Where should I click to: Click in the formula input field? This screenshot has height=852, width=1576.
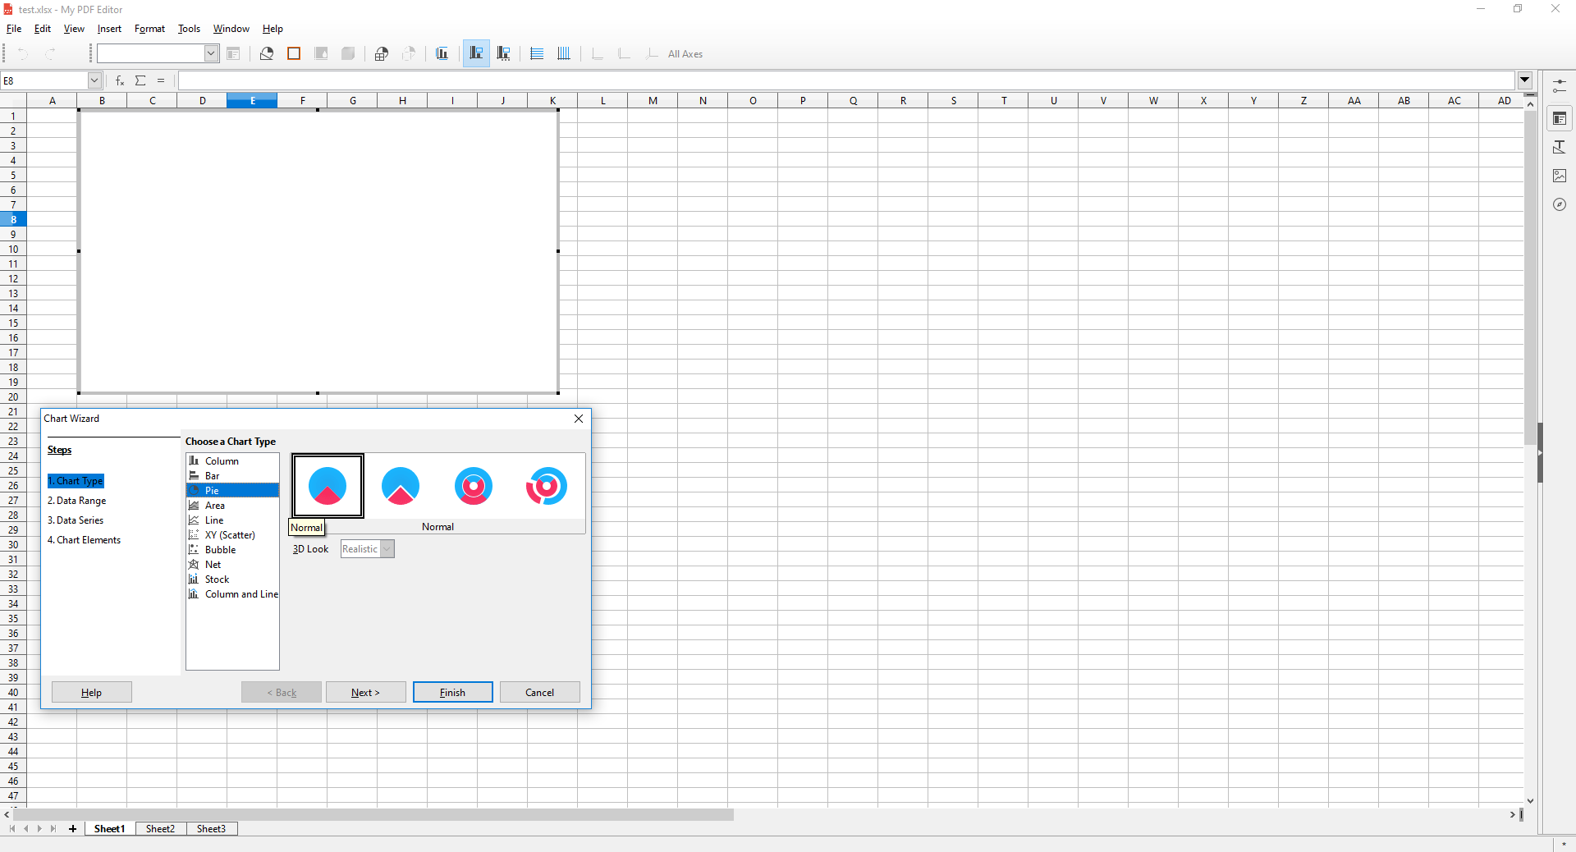pos(846,80)
